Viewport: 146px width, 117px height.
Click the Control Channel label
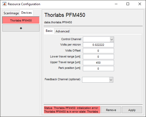[x=71, y=39]
